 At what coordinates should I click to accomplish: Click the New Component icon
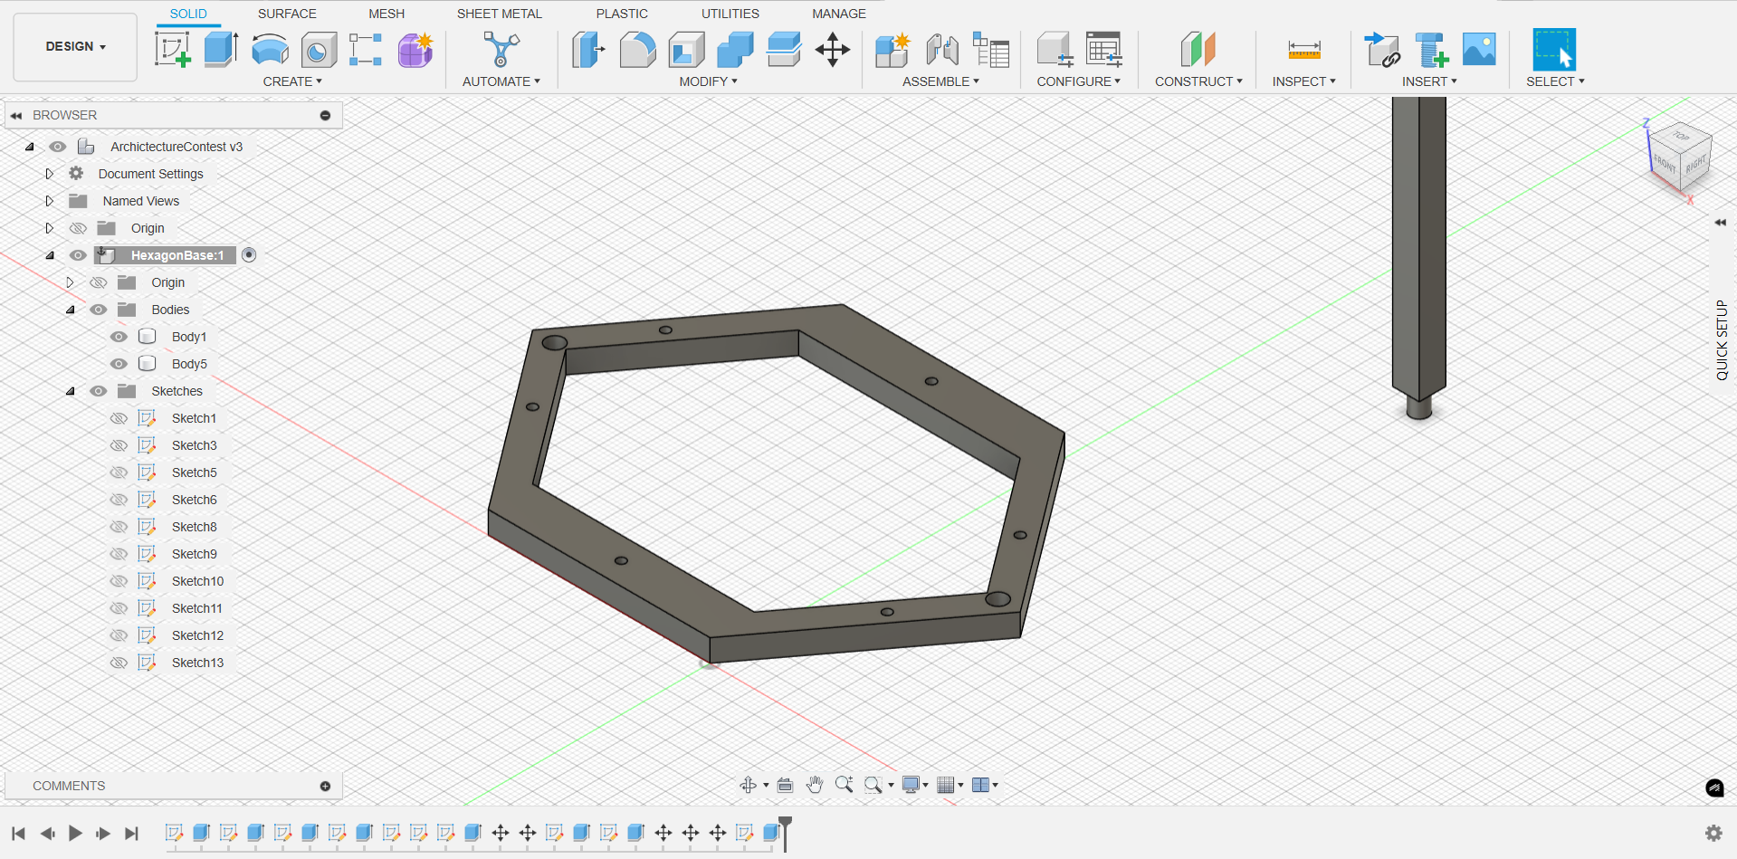pos(892,50)
